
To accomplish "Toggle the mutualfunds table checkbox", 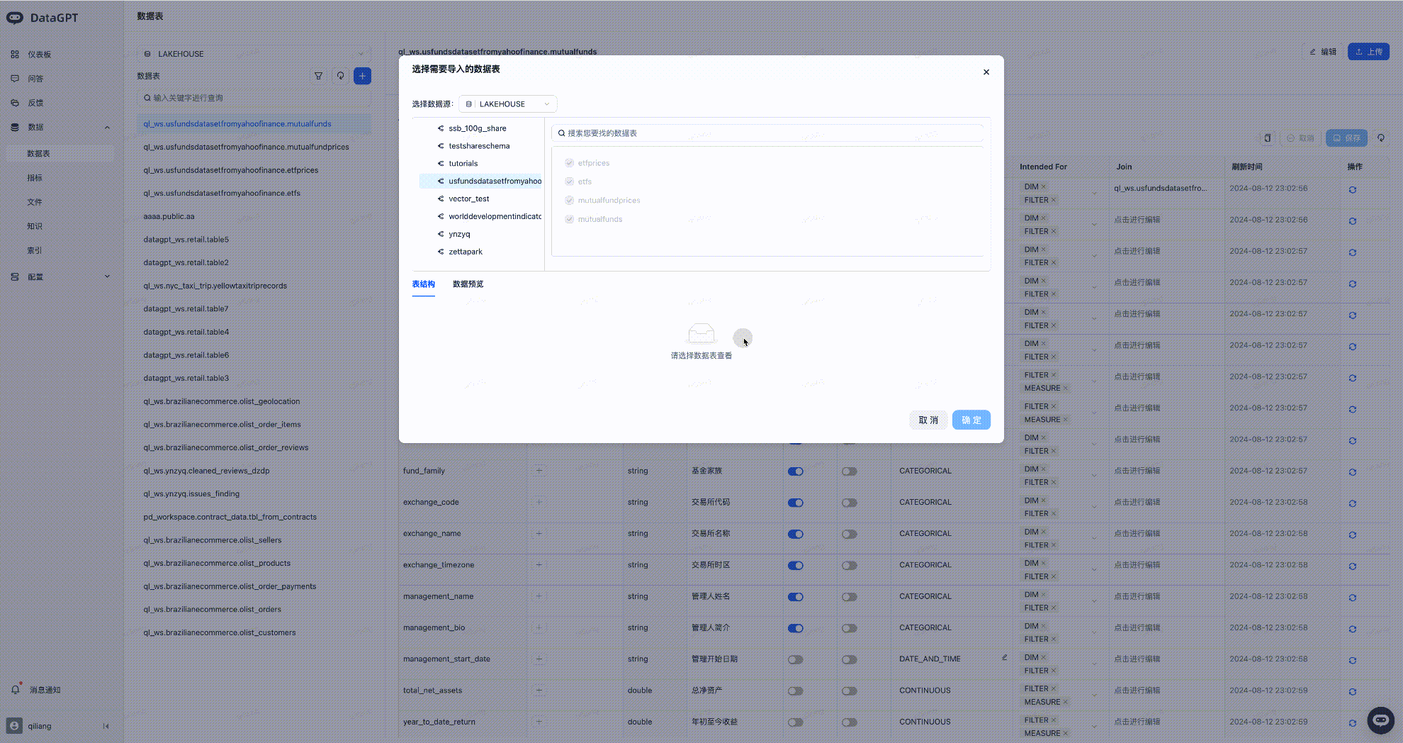I will point(569,219).
